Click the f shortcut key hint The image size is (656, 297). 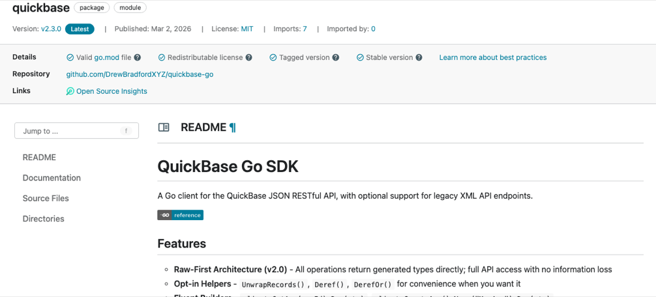[x=126, y=131]
